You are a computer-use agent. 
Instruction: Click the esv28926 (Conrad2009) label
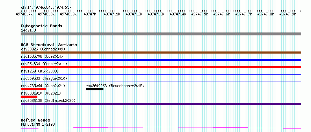43,49
